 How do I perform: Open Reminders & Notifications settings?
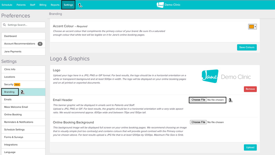click(23, 122)
